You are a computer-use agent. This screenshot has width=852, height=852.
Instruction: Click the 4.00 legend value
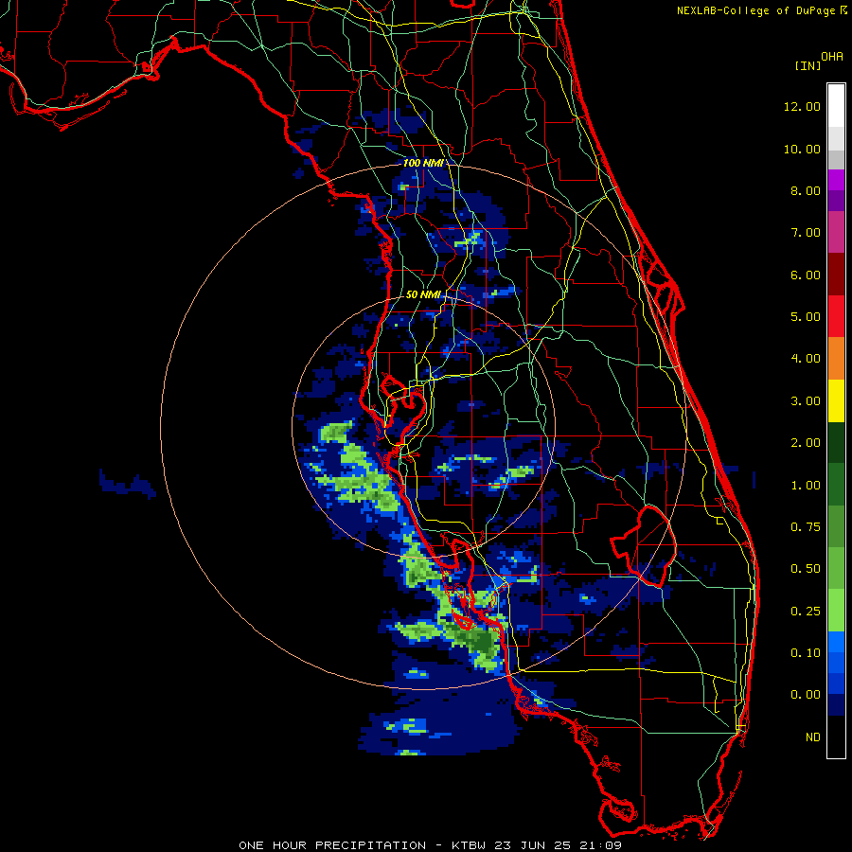[806, 359]
